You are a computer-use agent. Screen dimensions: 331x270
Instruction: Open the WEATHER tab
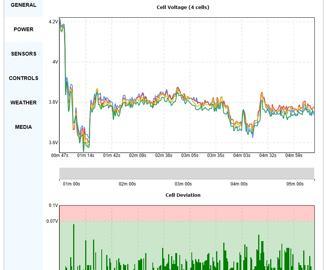(x=23, y=103)
